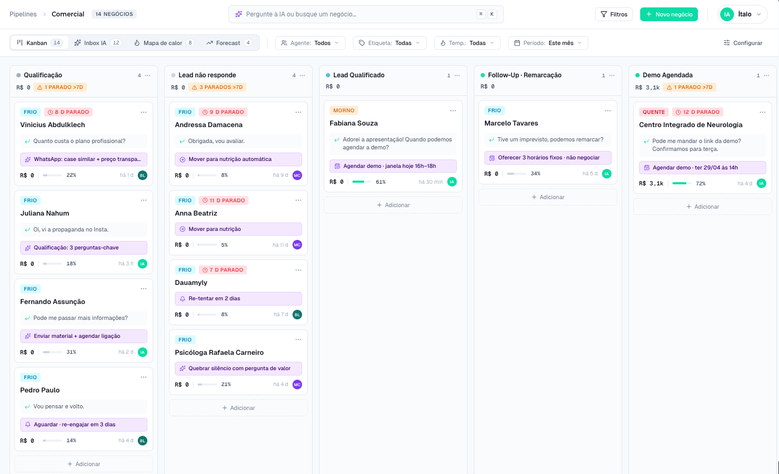
Task: Select Comercial in the breadcrumb
Action: [68, 14]
